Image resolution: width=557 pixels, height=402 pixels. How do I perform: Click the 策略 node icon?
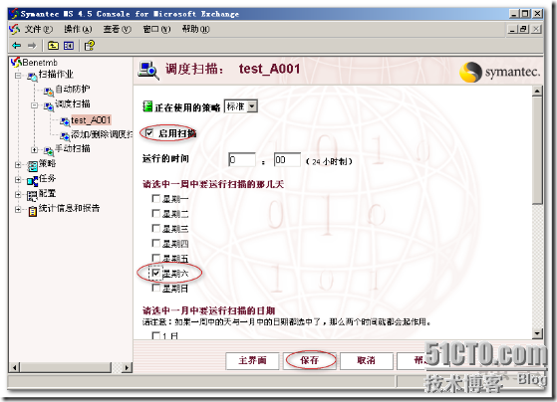point(32,166)
